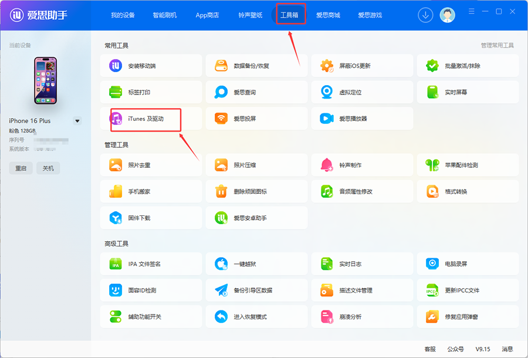
Task: Open the IPA 文件签名 icon
Action: click(x=116, y=264)
